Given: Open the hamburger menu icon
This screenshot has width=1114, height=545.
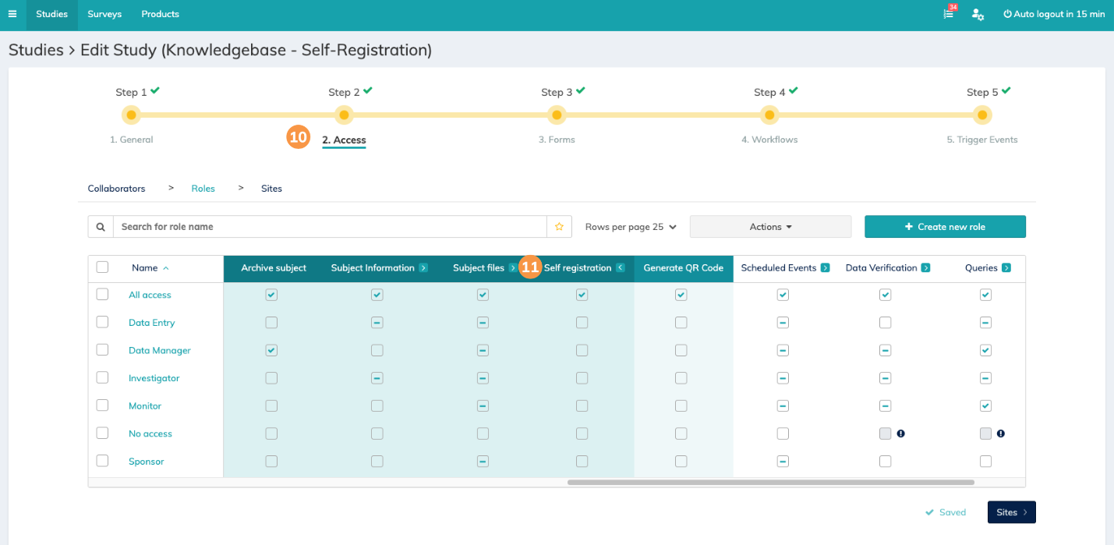Looking at the screenshot, I should 12,14.
